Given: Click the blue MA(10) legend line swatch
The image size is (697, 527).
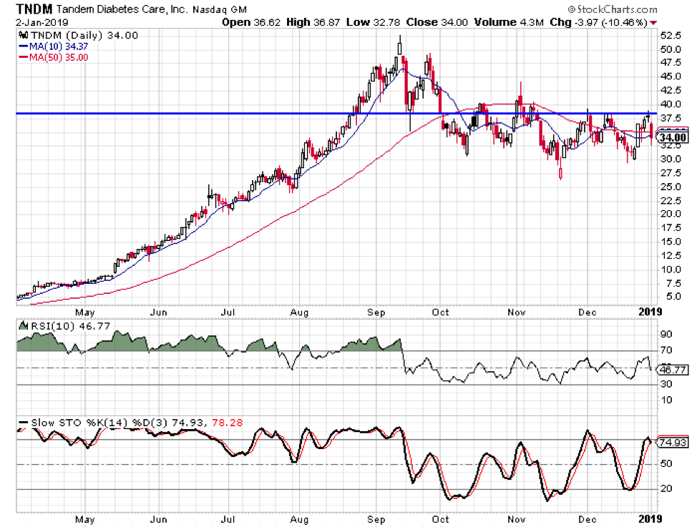Looking at the screenshot, I should 23,46.
